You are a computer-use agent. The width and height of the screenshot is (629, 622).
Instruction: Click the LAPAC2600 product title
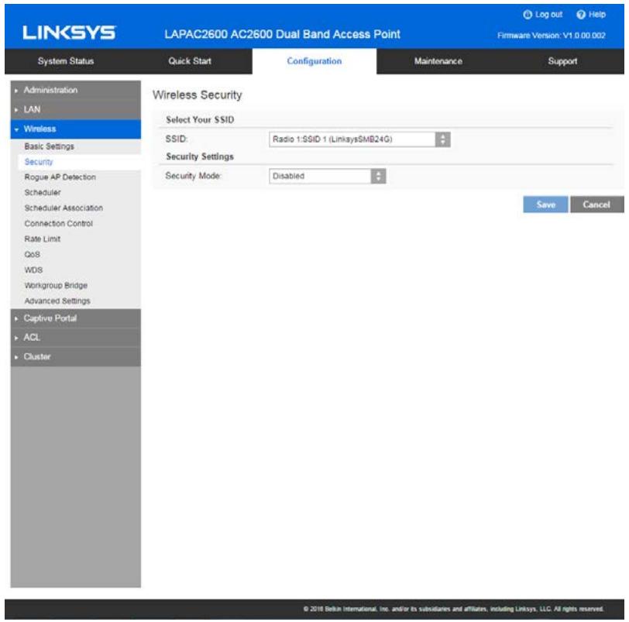tap(283, 35)
